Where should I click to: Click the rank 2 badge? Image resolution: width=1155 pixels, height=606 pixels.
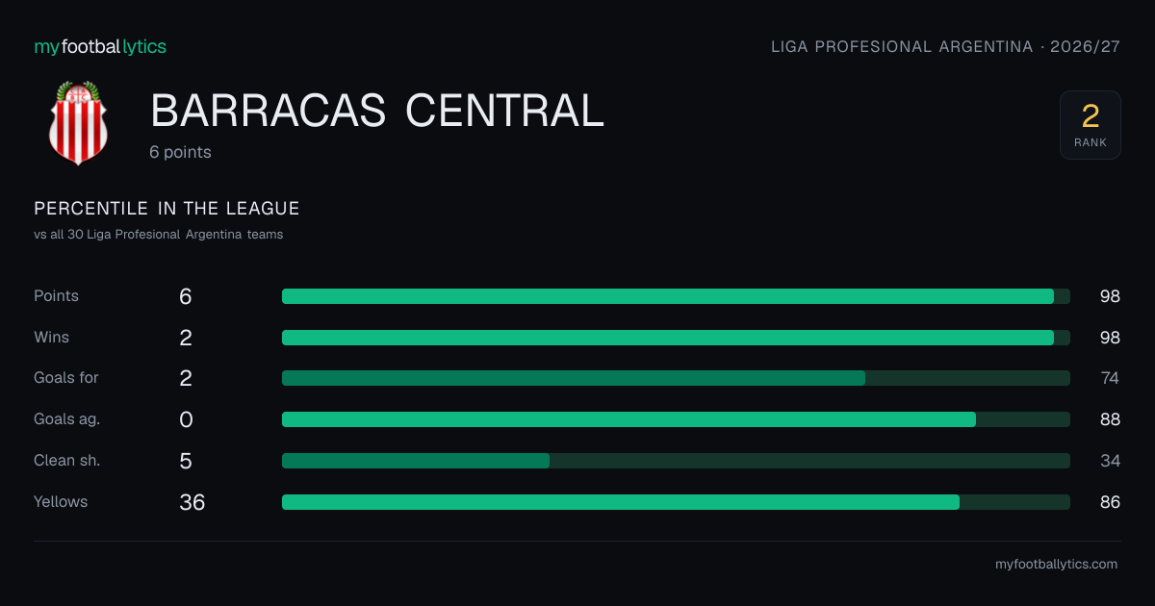tap(1091, 125)
